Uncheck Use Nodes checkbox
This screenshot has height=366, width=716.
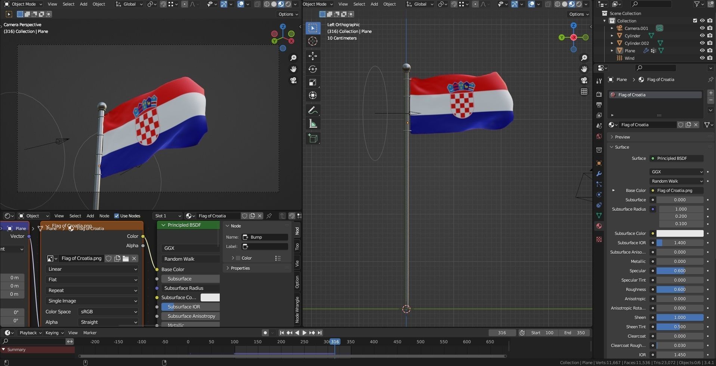pyautogui.click(x=116, y=216)
